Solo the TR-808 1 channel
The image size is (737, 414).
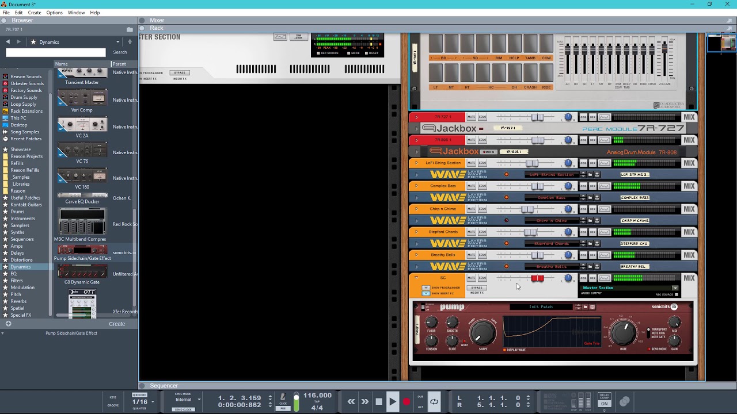(483, 140)
